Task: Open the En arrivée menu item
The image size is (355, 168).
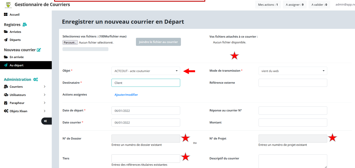Action: coord(16,57)
